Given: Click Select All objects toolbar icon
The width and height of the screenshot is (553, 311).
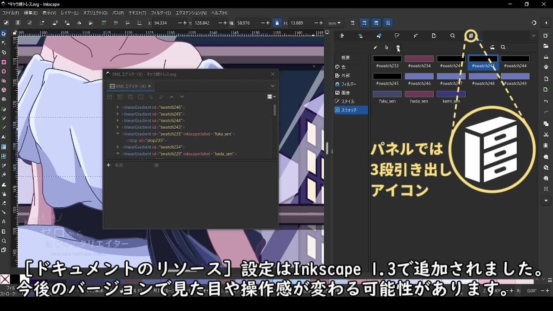Looking at the screenshot, I should [x=6, y=23].
